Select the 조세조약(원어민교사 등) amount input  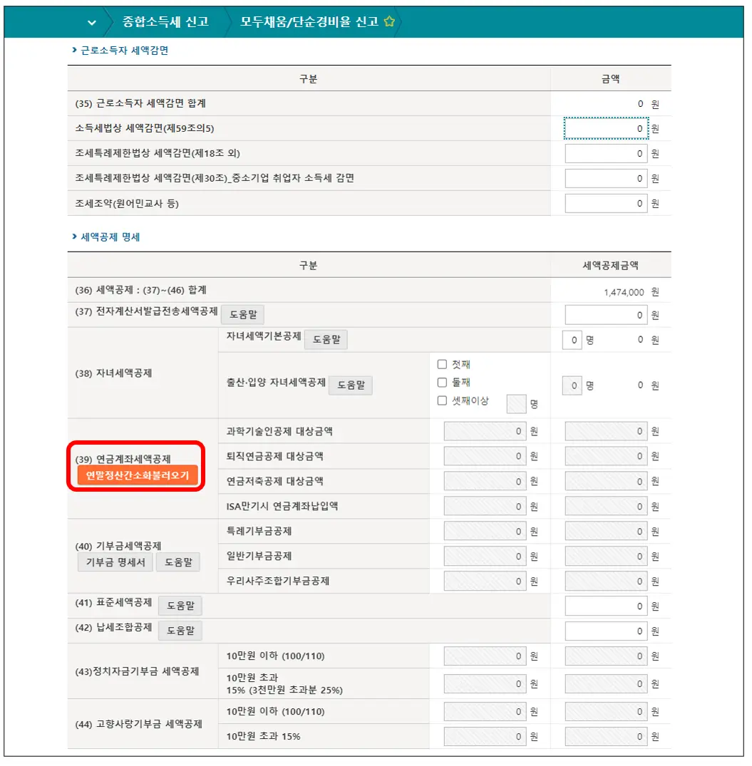pos(607,203)
